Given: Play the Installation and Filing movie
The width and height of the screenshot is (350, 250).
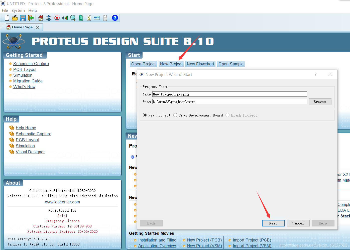Looking at the screenshot, I should (157, 240).
